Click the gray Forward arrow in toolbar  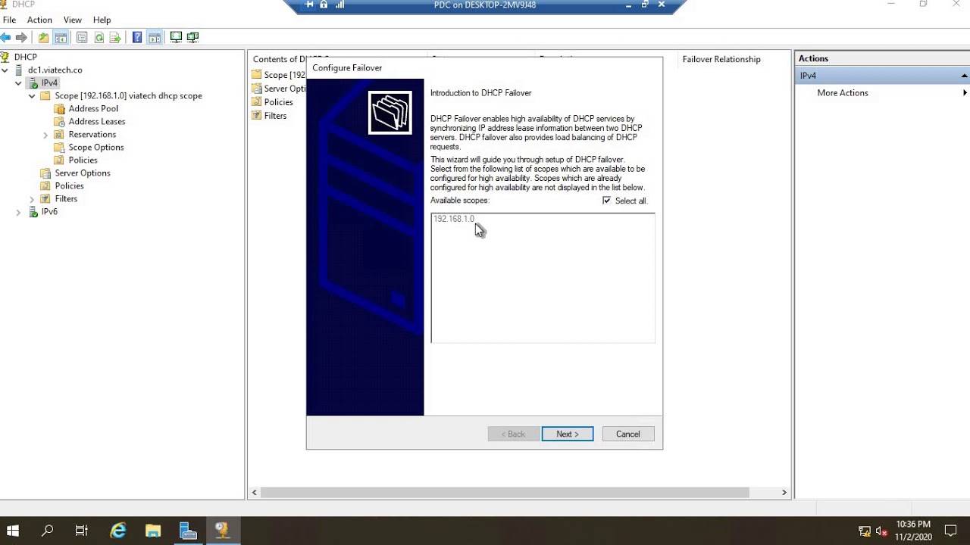tap(21, 37)
